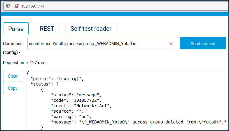Switch to the Parse tab
229x131 pixels.
[16, 29]
